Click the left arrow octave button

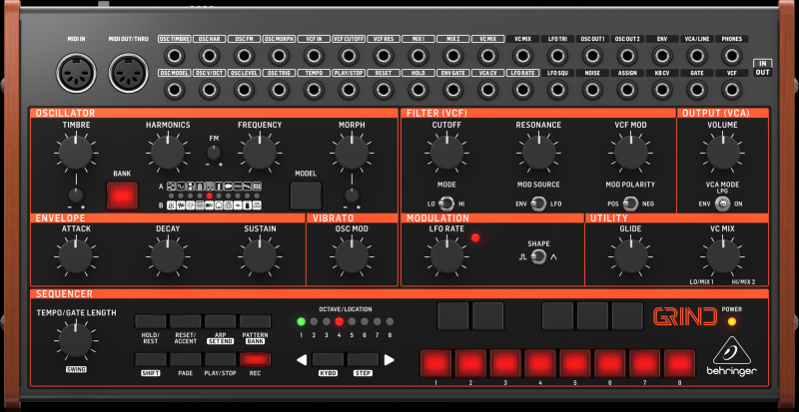pos(297,360)
